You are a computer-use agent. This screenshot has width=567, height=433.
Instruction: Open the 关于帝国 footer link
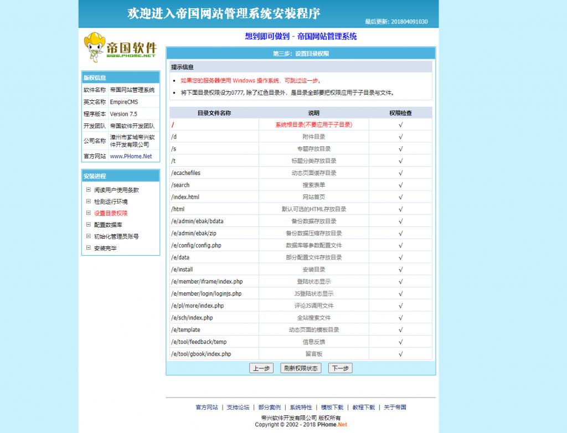[397, 407]
